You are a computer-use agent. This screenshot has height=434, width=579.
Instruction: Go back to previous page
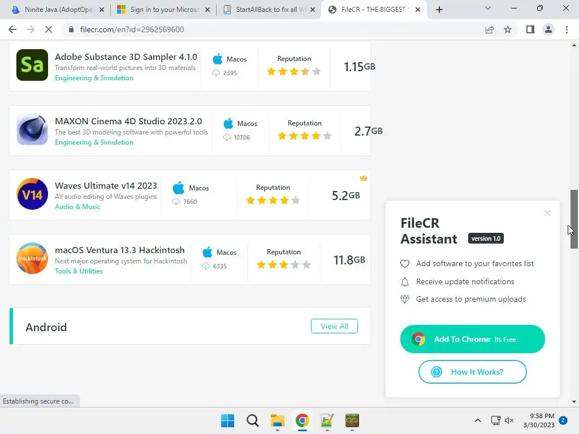click(12, 29)
